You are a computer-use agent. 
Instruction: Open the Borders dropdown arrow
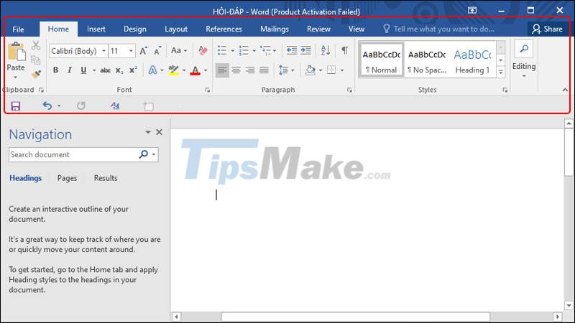[342, 70]
